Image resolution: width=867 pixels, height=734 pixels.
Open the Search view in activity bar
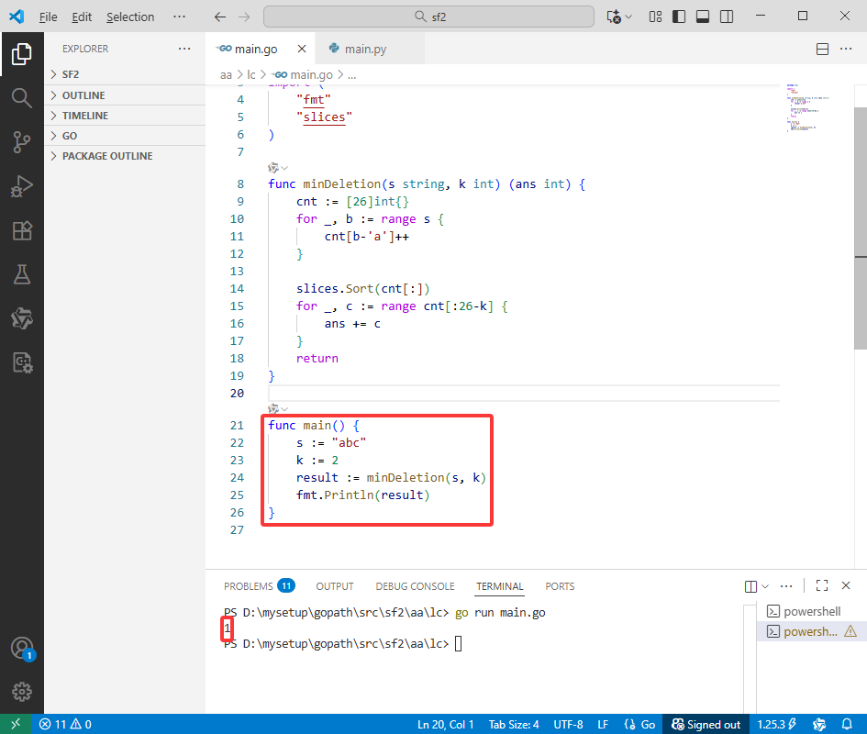(x=22, y=98)
